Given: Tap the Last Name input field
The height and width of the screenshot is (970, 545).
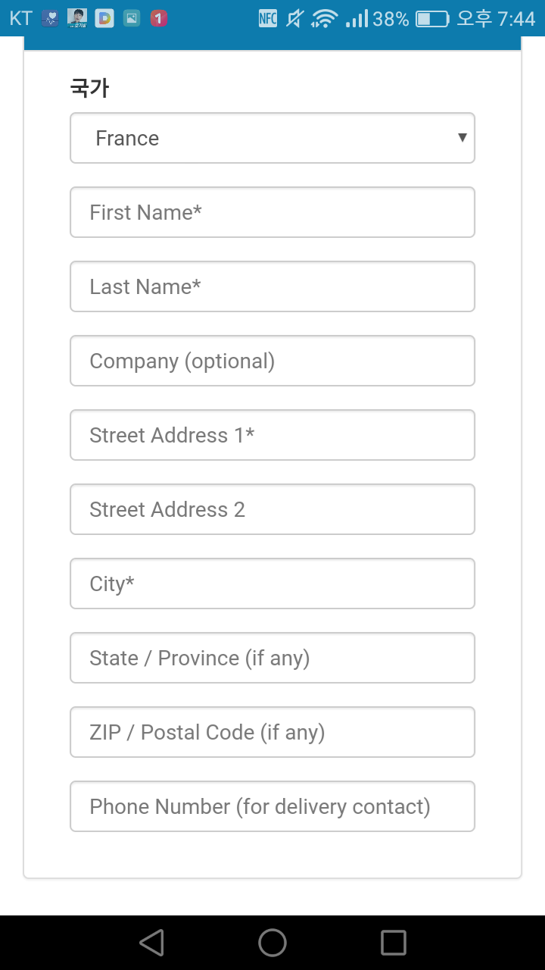Looking at the screenshot, I should [272, 286].
